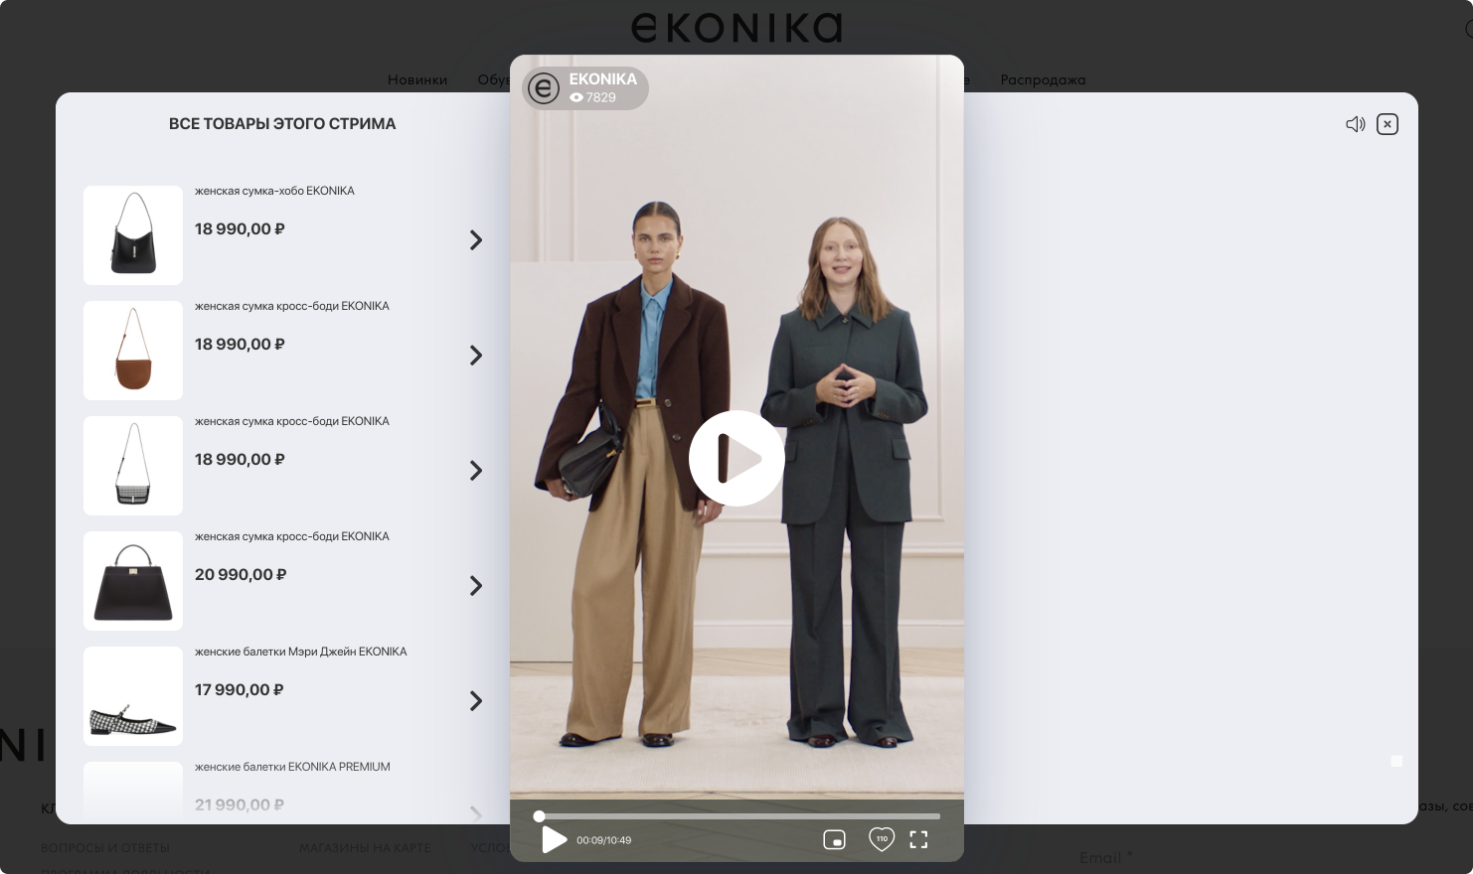Screen dimensions: 1473x874
Task: Mute the stream sound speaker icon
Action: [x=1355, y=124]
